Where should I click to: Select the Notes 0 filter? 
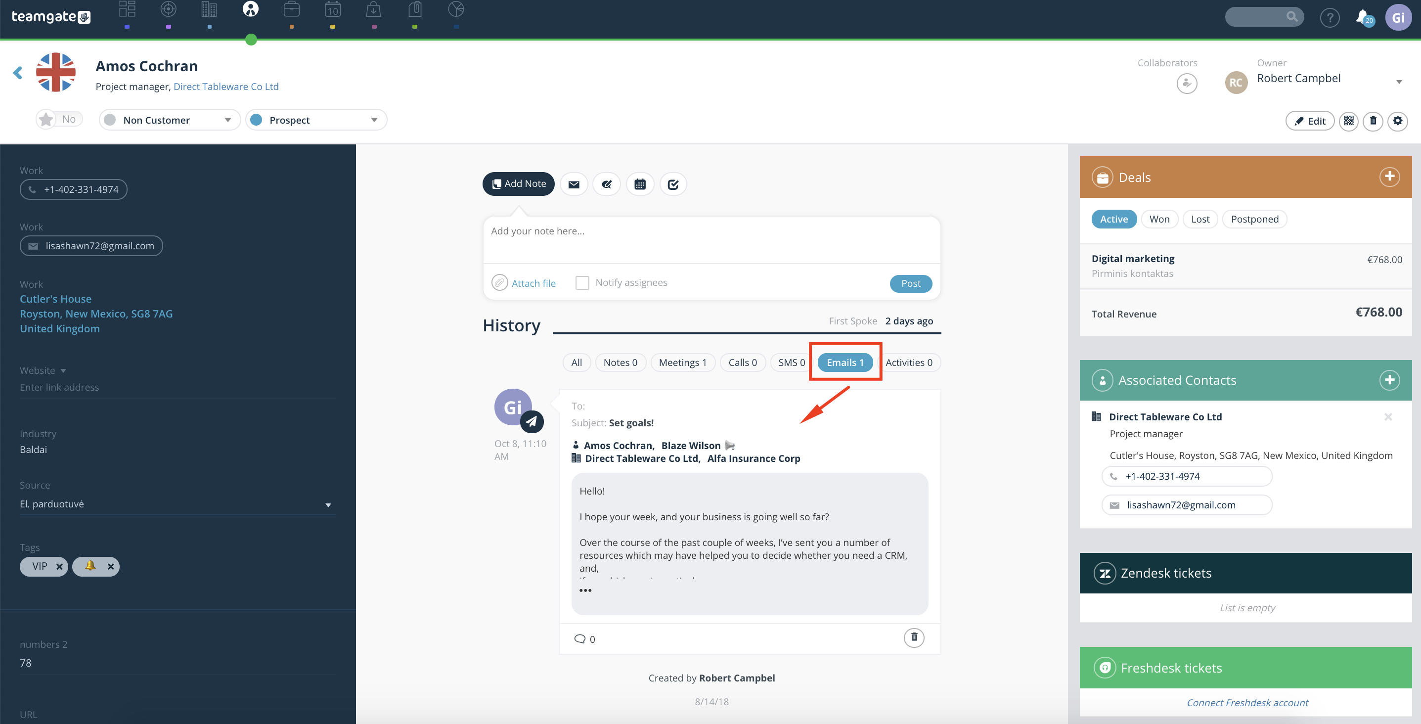(x=620, y=362)
